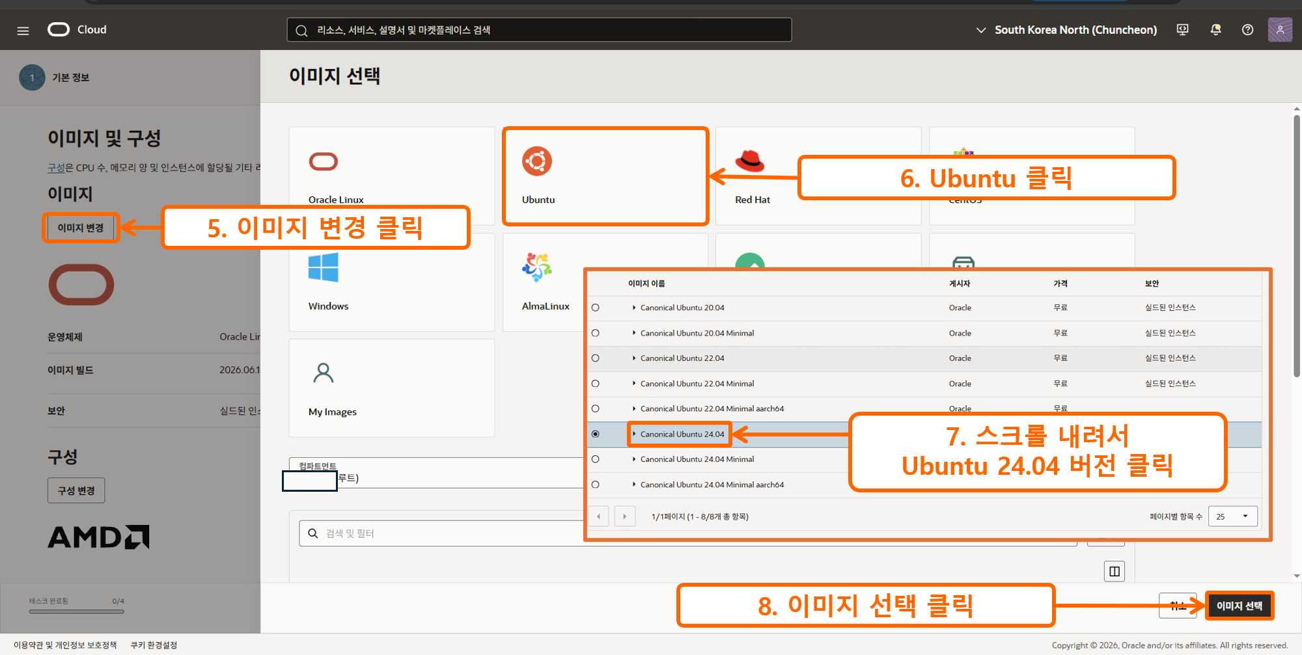Select the Ubuntu 24.04 Minimal aarch64 radio button

point(596,485)
